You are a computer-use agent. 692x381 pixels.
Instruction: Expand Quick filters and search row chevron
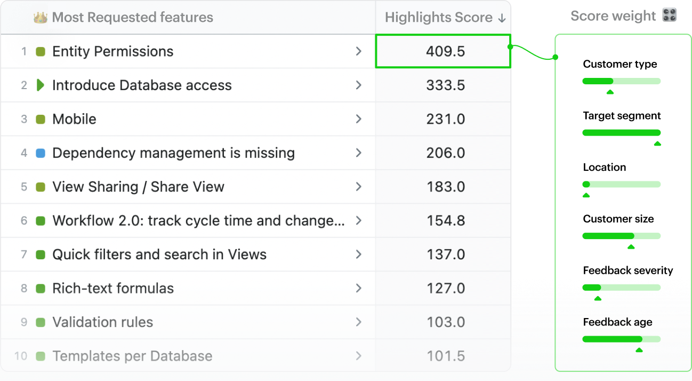click(x=358, y=255)
